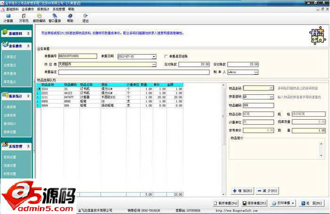The width and height of the screenshot is (330, 214).
Task: Select the table row with barcode 9999
Action: (110, 105)
